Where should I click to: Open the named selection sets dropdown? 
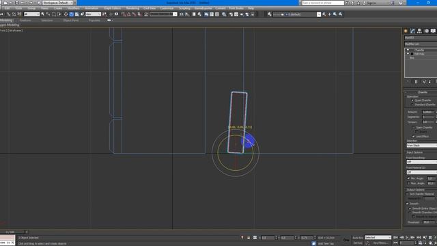[163, 14]
